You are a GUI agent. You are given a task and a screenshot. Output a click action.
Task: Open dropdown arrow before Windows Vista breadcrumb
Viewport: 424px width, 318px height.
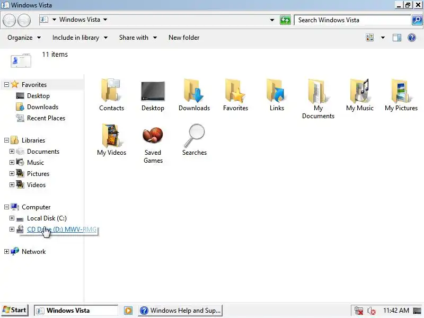[54, 20]
